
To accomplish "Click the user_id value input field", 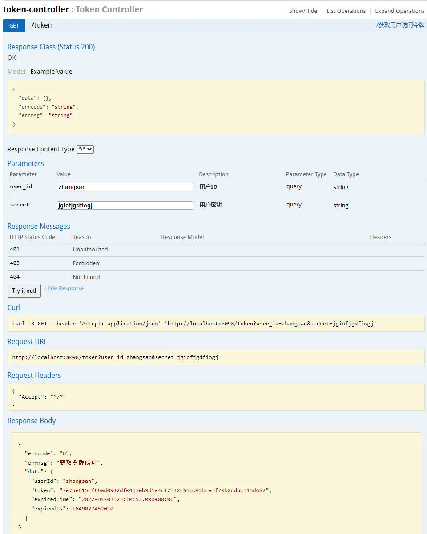I will pyautogui.click(x=125, y=187).
